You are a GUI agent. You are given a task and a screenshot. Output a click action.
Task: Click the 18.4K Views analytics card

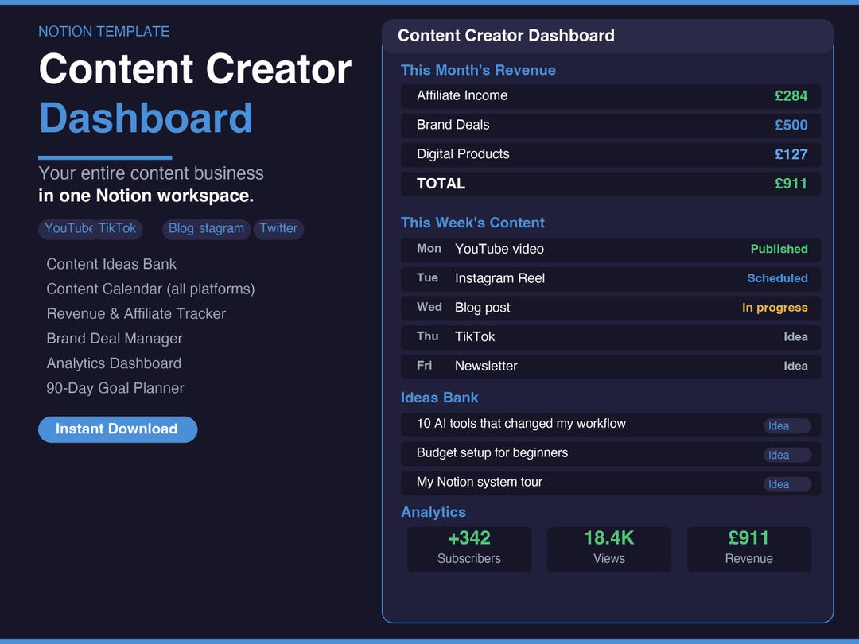(609, 549)
